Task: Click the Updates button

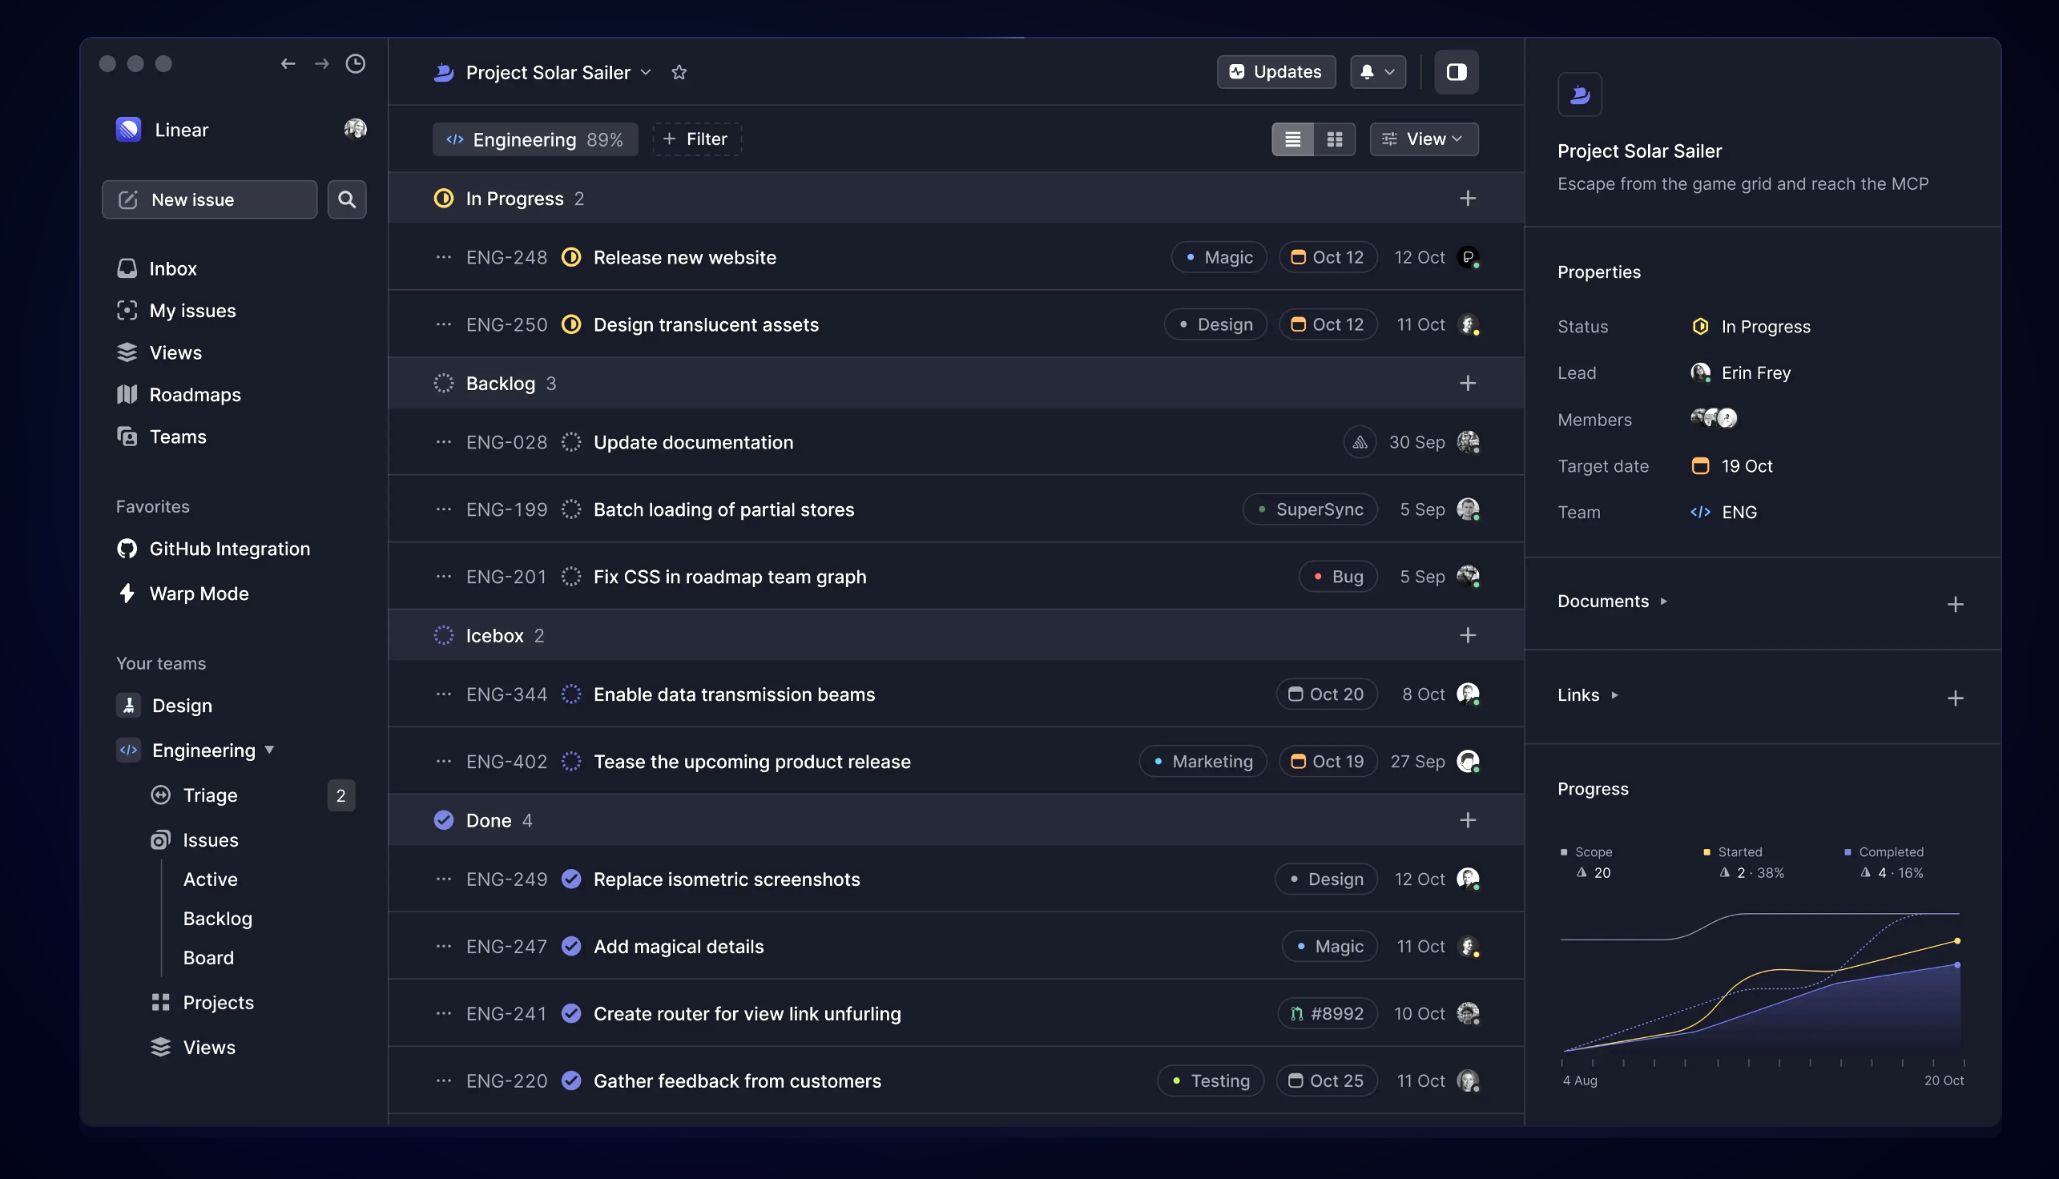Action: (x=1275, y=71)
